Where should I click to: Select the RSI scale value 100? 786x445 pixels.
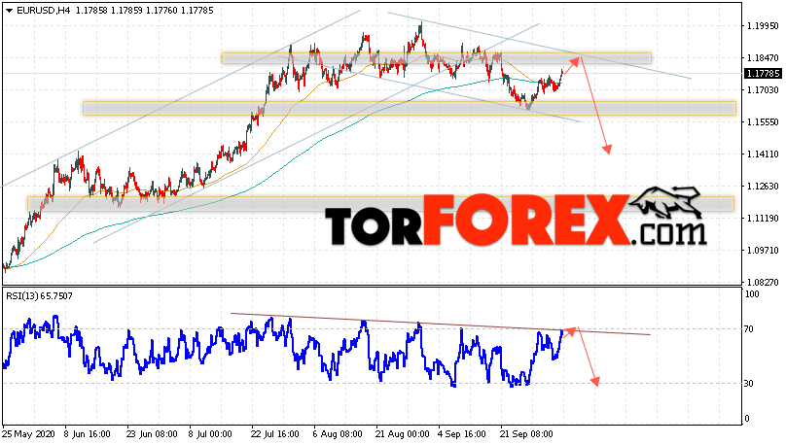[752, 294]
